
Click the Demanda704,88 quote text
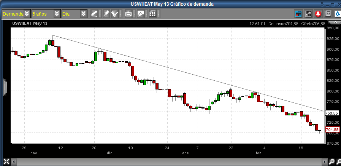[283, 24]
